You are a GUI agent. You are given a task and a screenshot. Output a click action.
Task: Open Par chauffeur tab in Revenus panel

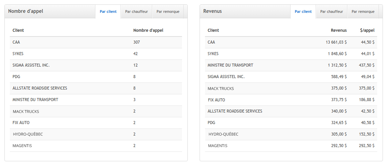click(332, 11)
